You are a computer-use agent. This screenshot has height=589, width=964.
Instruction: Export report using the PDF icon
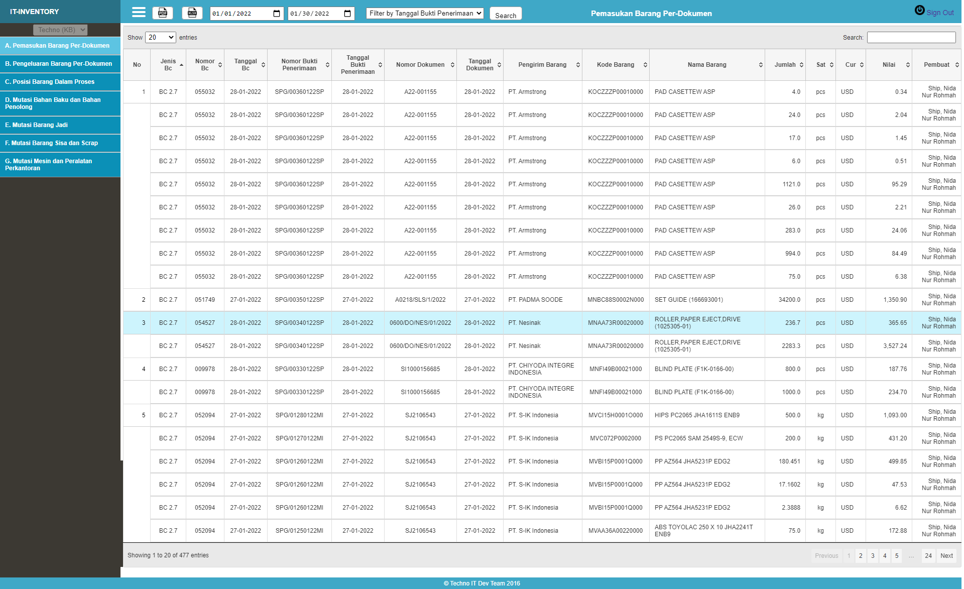point(163,13)
